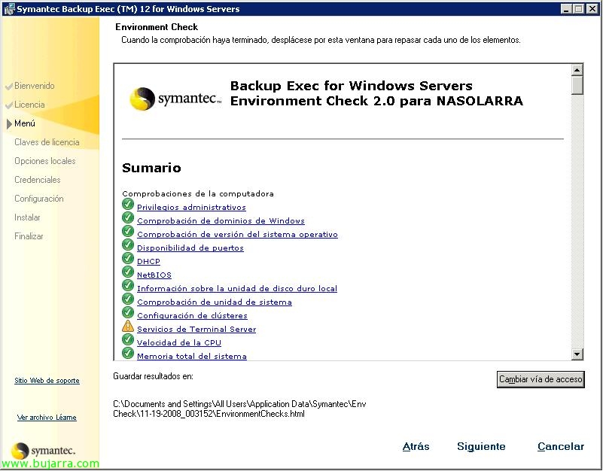603x471 pixels.
Task: Open Servicios de Terminal Server link
Action: pyautogui.click(x=196, y=329)
